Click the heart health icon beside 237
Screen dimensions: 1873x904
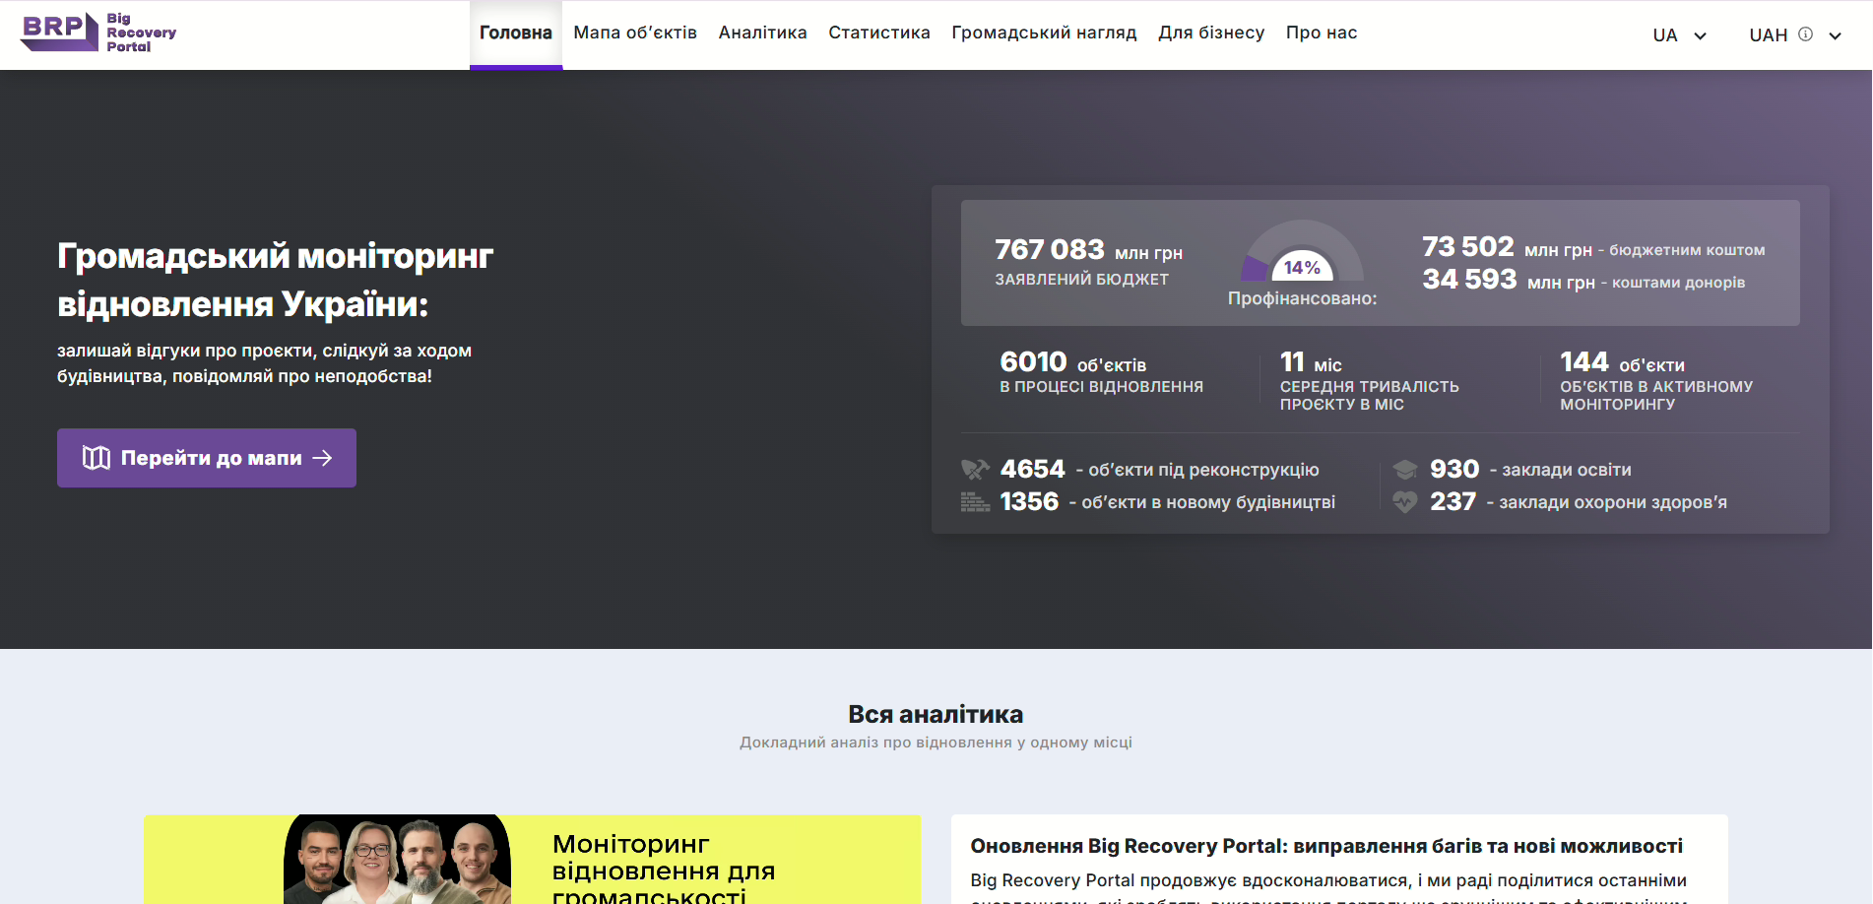pyautogui.click(x=1405, y=502)
